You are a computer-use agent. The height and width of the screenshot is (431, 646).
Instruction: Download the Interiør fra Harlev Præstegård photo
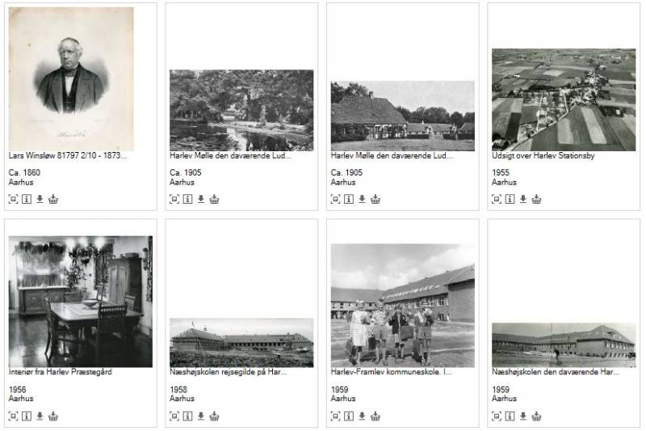[40, 416]
